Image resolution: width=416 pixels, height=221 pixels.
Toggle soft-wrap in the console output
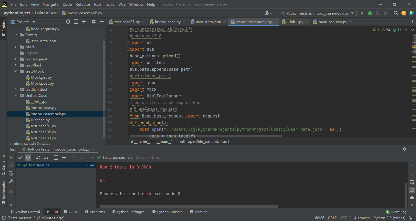click(412, 182)
